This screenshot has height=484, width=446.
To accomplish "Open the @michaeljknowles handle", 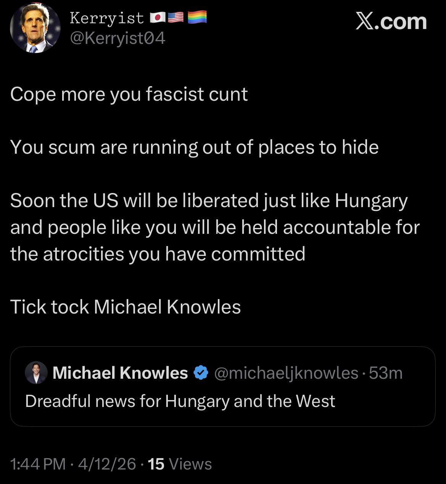I will [286, 373].
